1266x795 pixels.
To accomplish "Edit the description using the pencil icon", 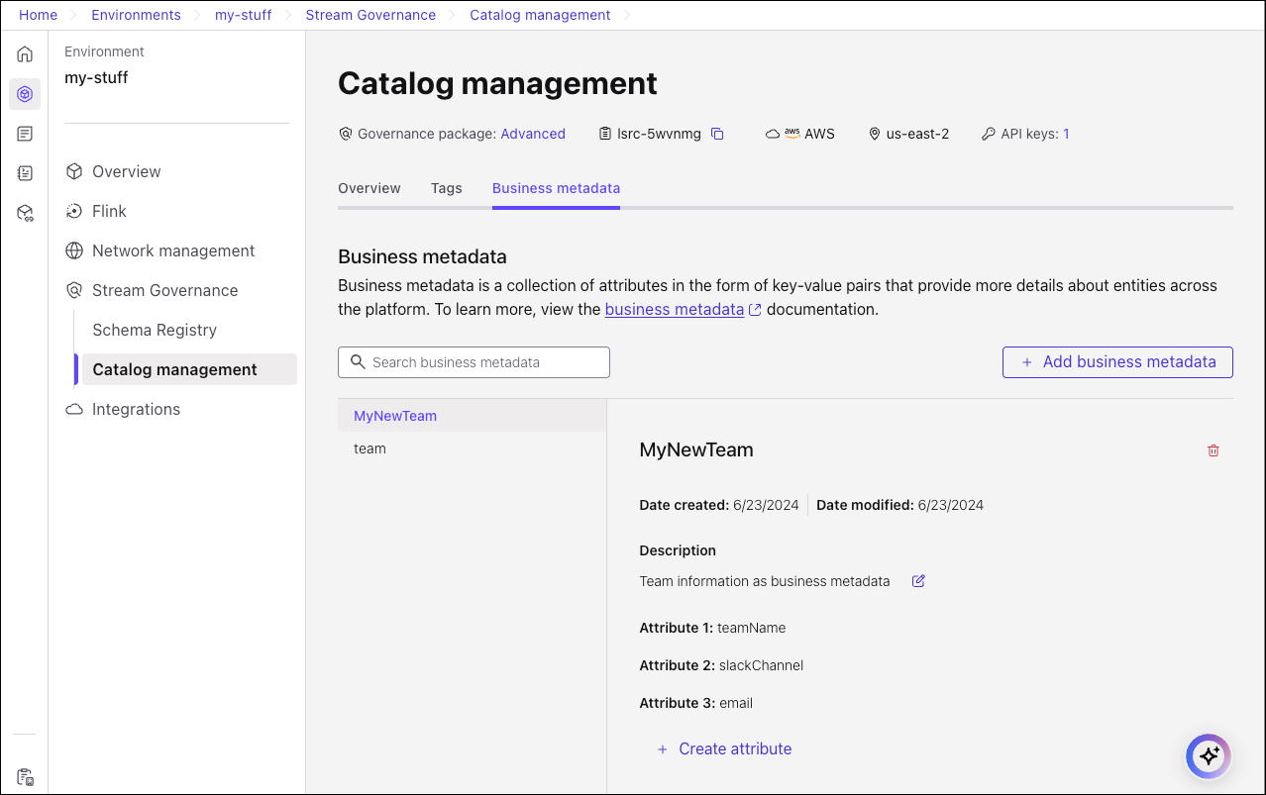I will [x=917, y=581].
